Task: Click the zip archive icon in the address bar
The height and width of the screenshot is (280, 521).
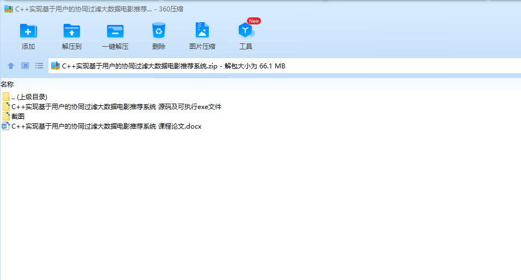Action: coord(55,66)
